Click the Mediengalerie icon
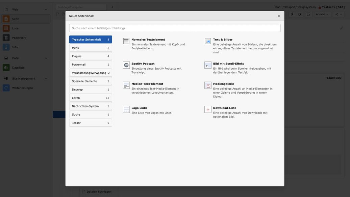Image resolution: width=350 pixels, height=197 pixels. (208, 85)
